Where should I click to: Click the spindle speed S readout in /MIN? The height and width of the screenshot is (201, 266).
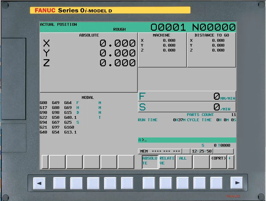[x=187, y=107]
